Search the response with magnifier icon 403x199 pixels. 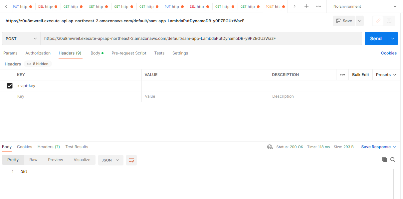393,159
